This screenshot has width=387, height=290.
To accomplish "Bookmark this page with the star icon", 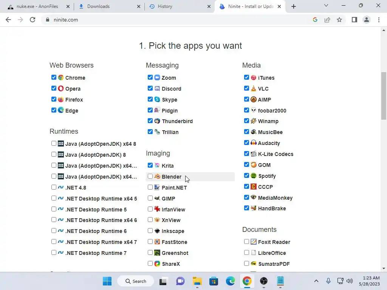I will (x=339, y=20).
